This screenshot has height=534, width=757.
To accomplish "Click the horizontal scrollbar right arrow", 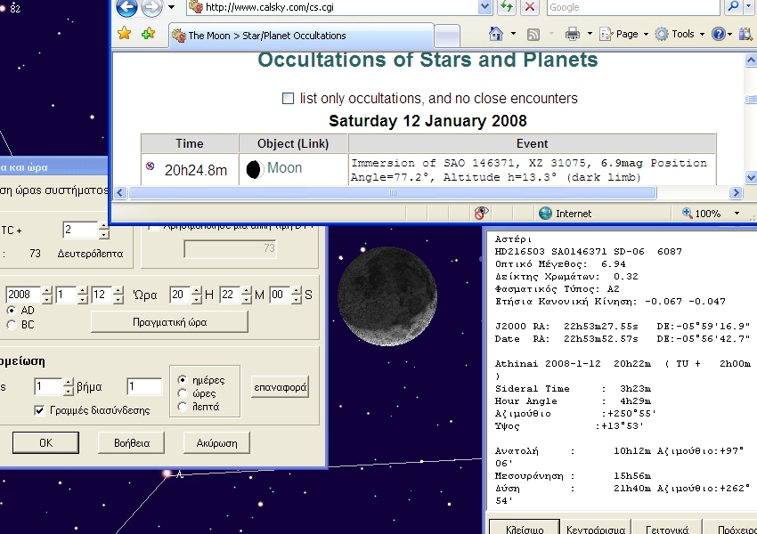I will pyautogui.click(x=736, y=193).
